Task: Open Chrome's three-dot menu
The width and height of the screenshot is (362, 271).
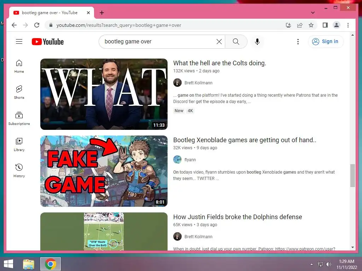Action: coord(348,25)
